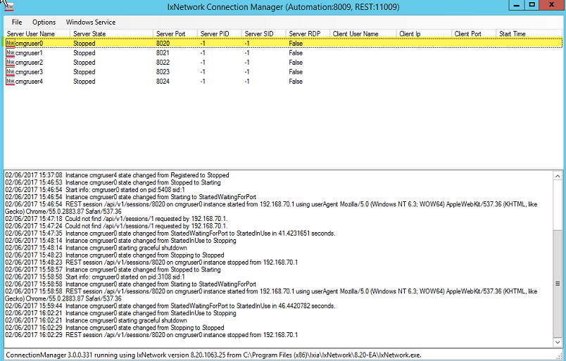Click the Client Ip column header
The image size is (566, 361).
[410, 34]
